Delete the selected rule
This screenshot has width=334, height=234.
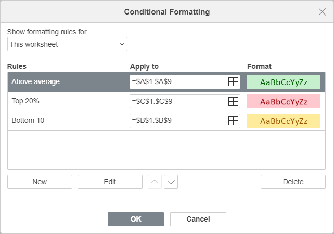[x=293, y=182]
